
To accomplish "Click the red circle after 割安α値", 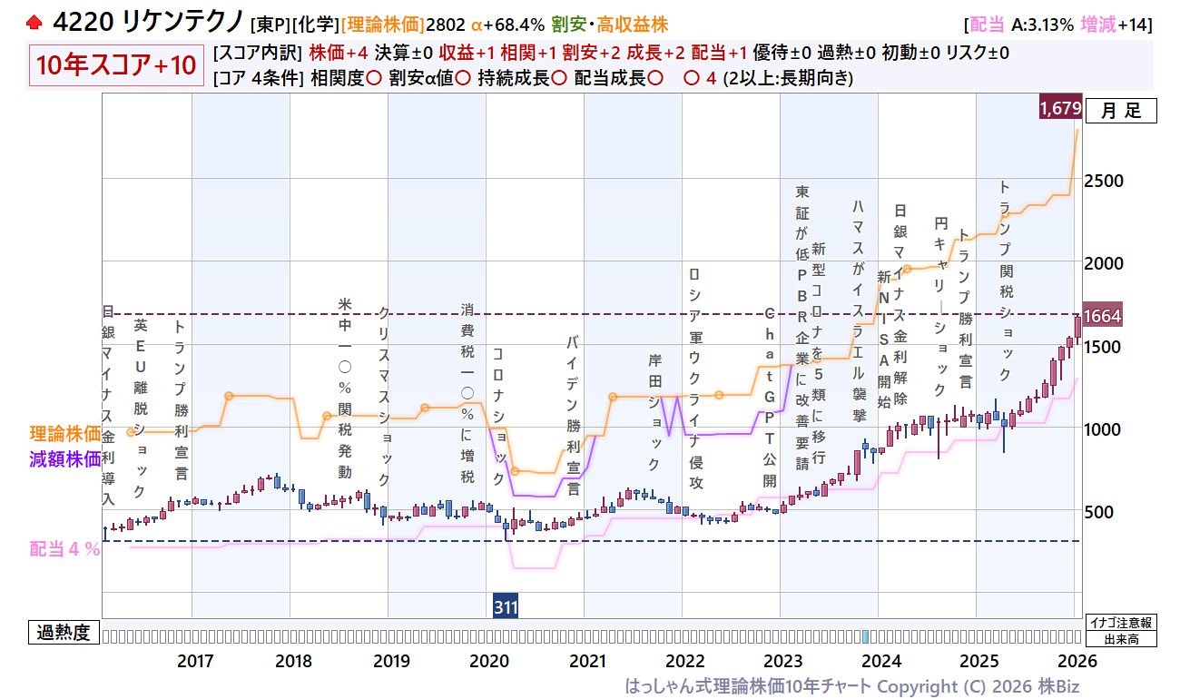I will click(462, 78).
